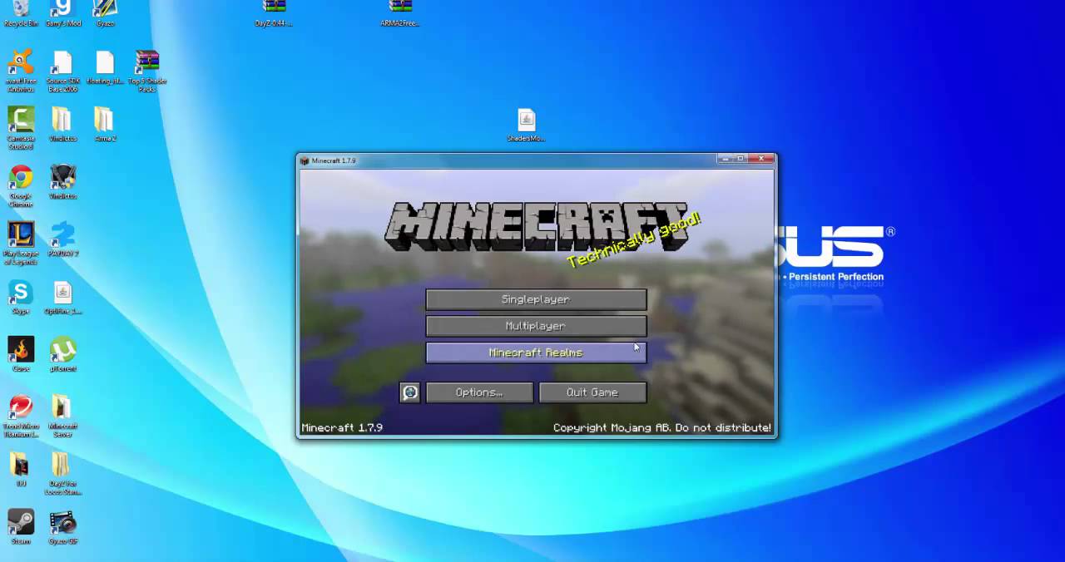Open the Options... menu
Image resolution: width=1065 pixels, height=562 pixels.
click(x=479, y=392)
